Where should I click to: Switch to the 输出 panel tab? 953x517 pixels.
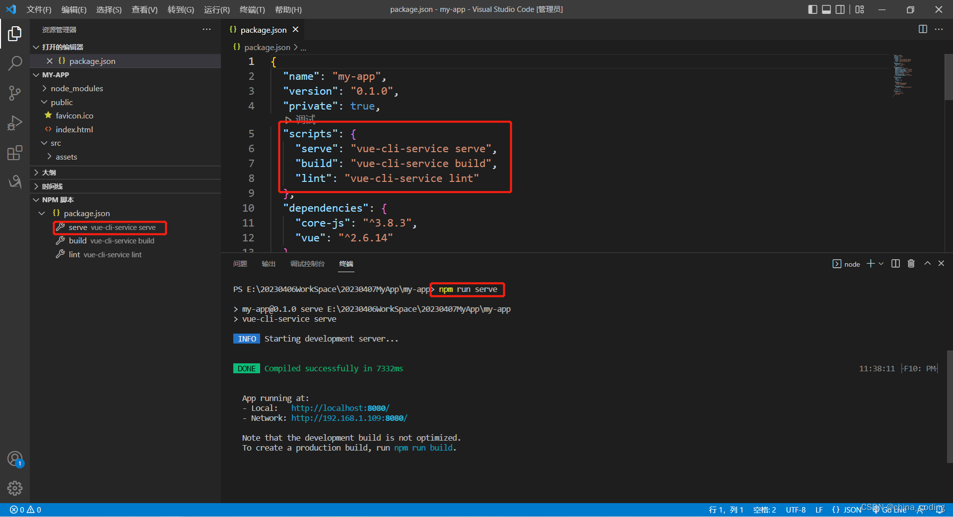[269, 264]
